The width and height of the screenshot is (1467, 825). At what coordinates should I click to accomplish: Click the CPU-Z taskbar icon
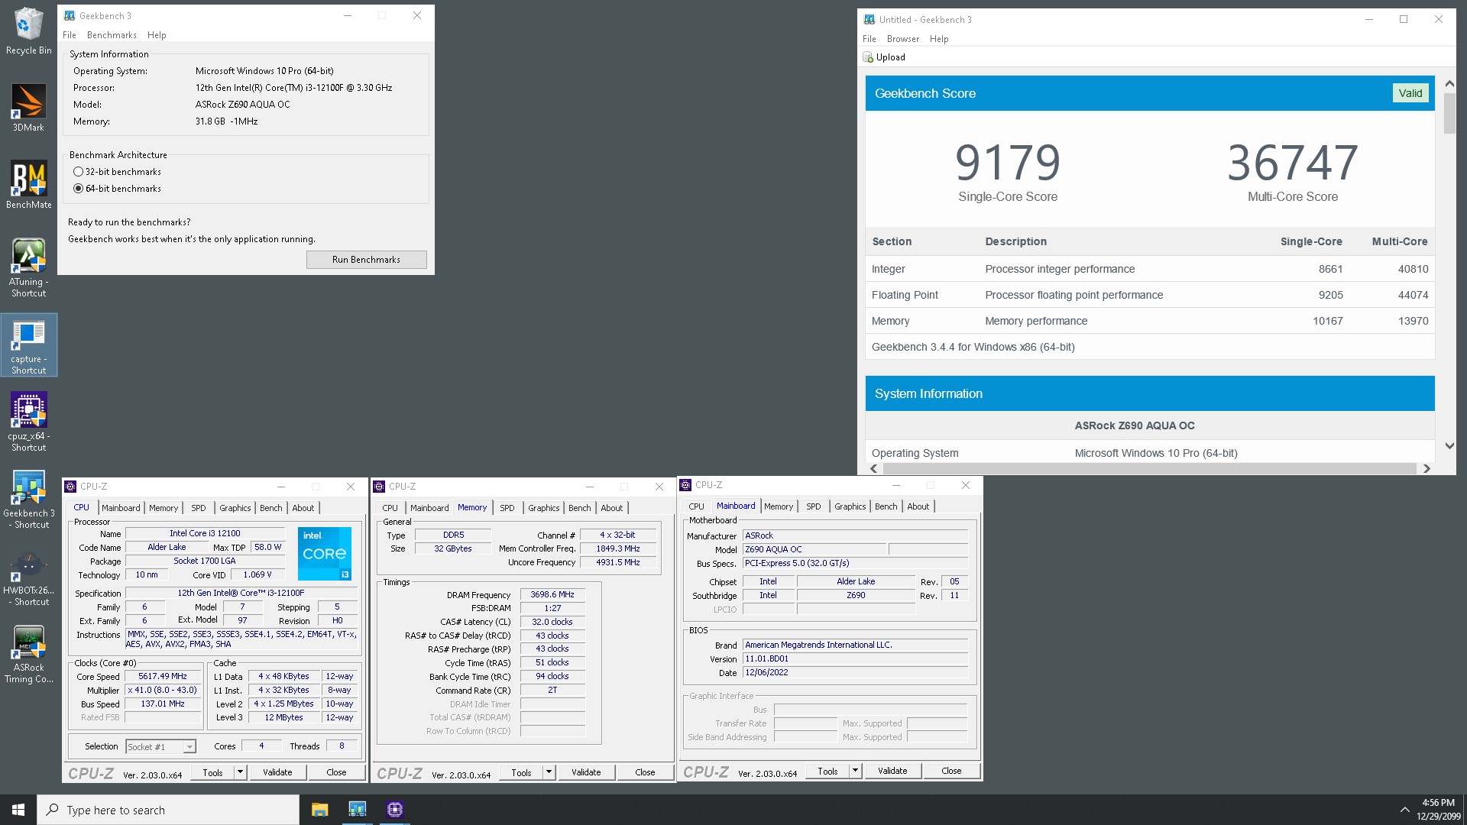click(x=394, y=810)
